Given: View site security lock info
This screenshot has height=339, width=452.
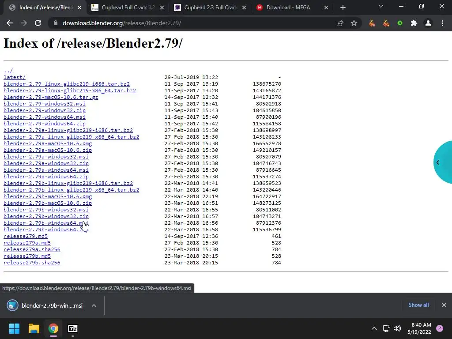Looking at the screenshot, I should pyautogui.click(x=55, y=23).
